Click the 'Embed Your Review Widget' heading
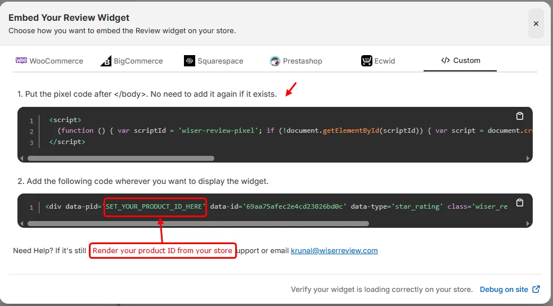The height and width of the screenshot is (306, 553). coord(69,17)
